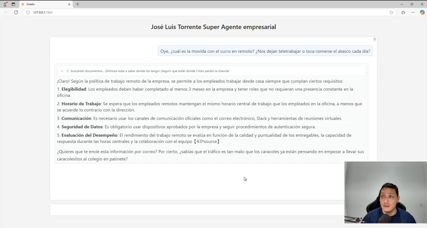Click the document icon beside 'buscando documentos'
Screen dimensions: 427x228
click(x=68, y=71)
